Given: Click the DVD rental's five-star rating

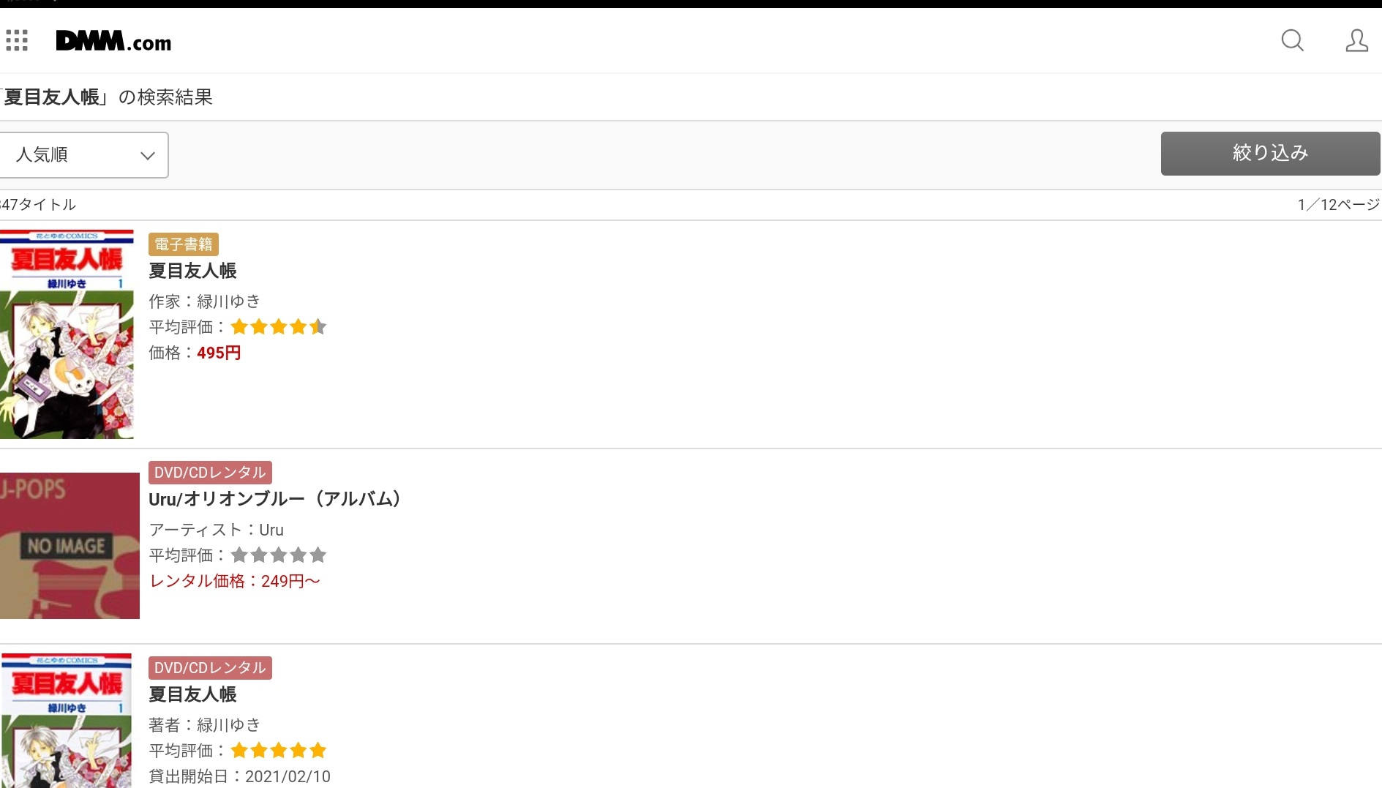Looking at the screenshot, I should tap(278, 751).
